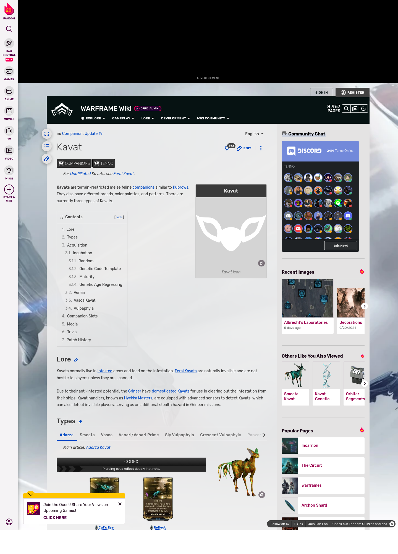The height and width of the screenshot is (554, 398).
Task: Open the English language dropdown
Action: tap(254, 134)
